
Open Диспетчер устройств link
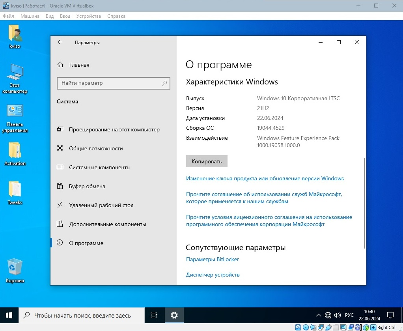(x=213, y=275)
